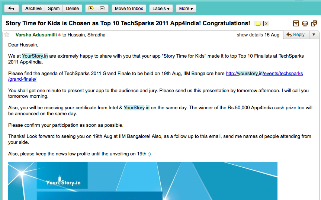Click the line about confirming participation
Image resolution: width=321 pixels, height=200 pixels.
pyautogui.click(x=66, y=125)
